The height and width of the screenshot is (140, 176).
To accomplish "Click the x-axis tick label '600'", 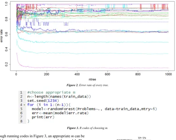I will pos(107,74).
